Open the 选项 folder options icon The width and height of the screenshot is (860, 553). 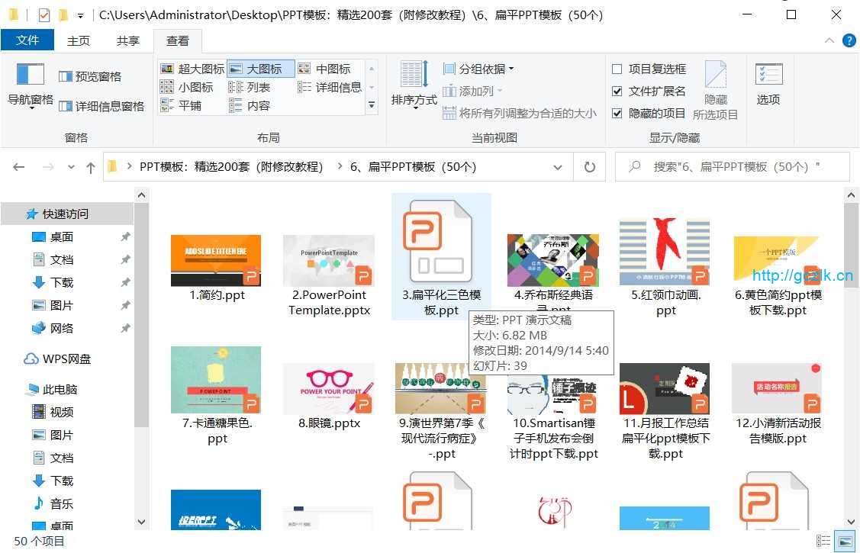click(x=768, y=84)
